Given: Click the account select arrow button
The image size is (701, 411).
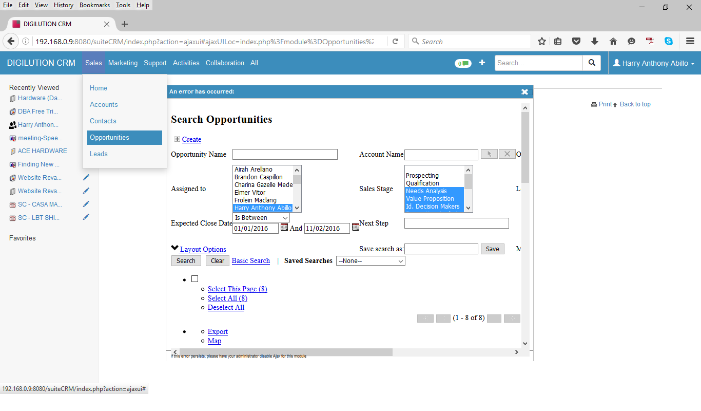Looking at the screenshot, I should pos(489,154).
